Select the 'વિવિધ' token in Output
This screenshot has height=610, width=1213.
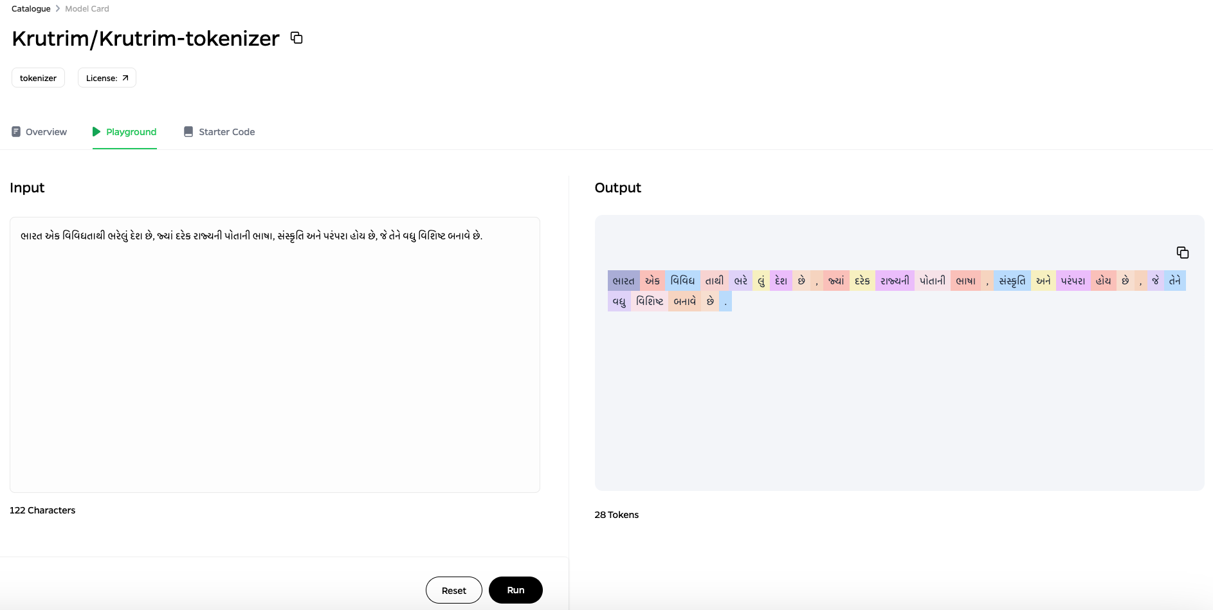(x=683, y=281)
